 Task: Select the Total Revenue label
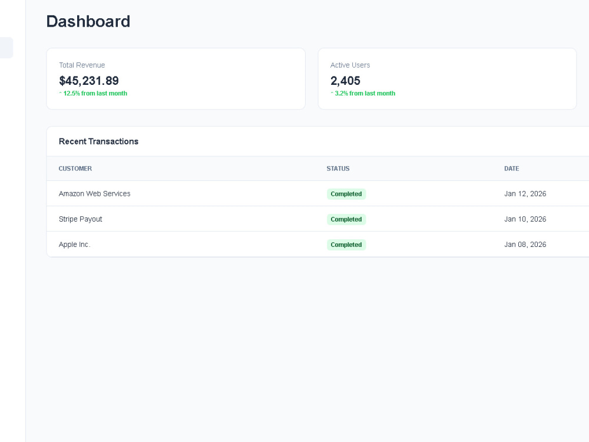coord(82,65)
